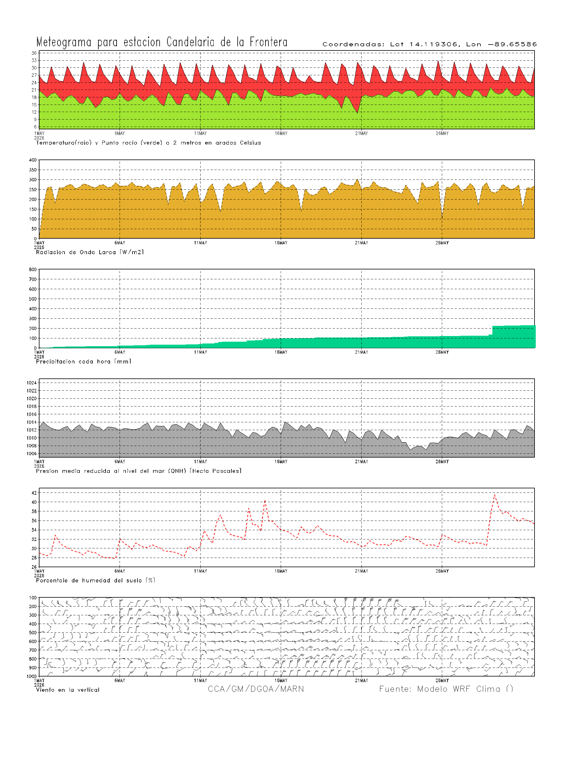Click the 400 label on radiation axis
574x767 pixels.
(33, 160)
